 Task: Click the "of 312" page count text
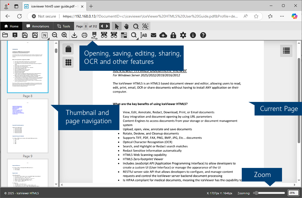(93, 26)
